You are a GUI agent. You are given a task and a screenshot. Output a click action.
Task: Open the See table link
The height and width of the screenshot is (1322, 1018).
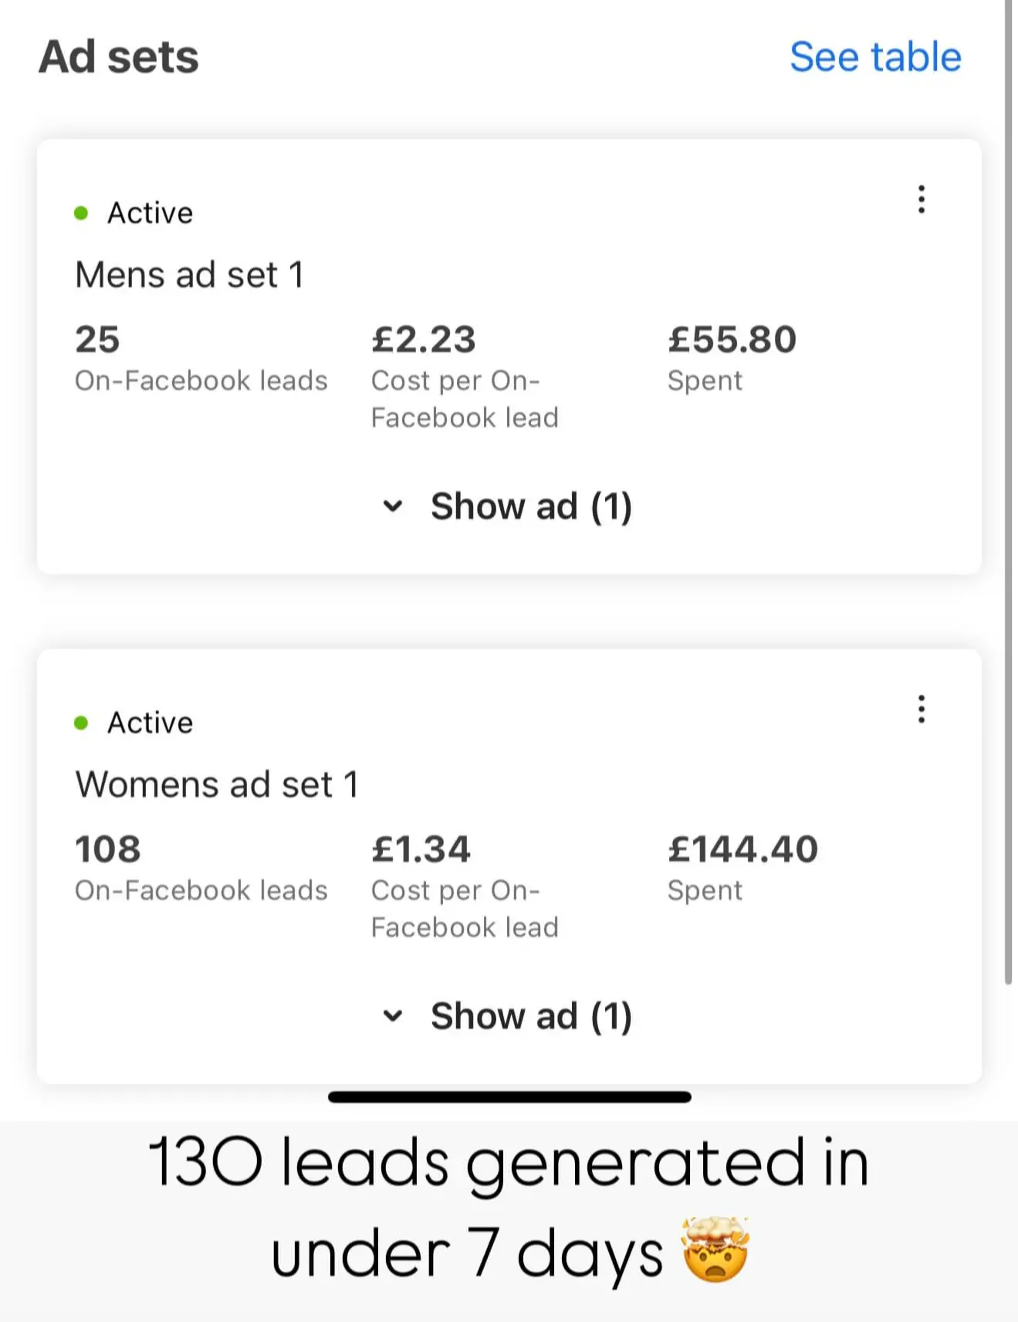pyautogui.click(x=875, y=57)
